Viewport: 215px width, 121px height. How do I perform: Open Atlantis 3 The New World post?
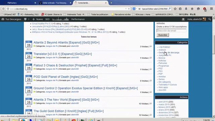coord(67,99)
